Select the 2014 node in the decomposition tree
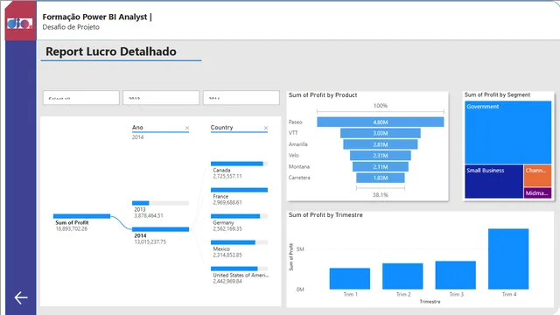560x315 pixels. click(x=160, y=229)
